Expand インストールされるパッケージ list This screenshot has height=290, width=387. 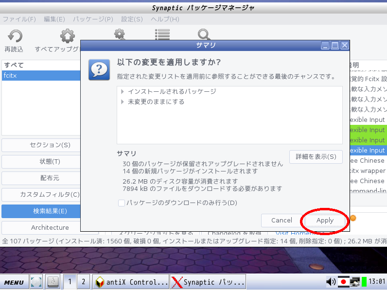tap(123, 91)
